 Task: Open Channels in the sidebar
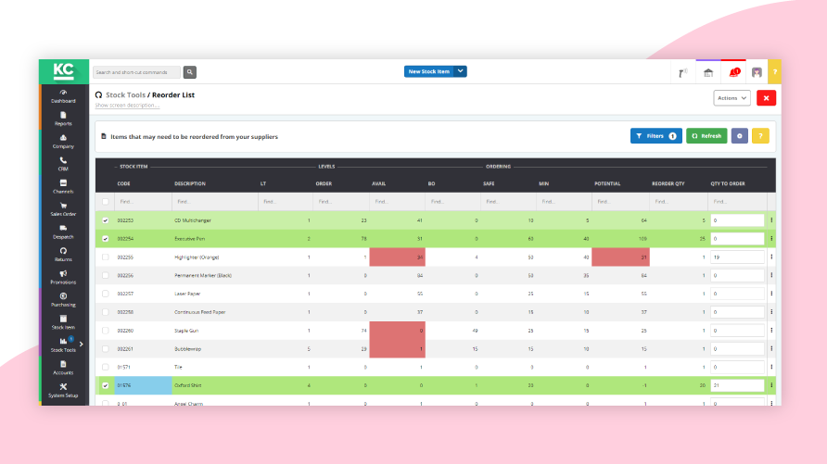(63, 186)
